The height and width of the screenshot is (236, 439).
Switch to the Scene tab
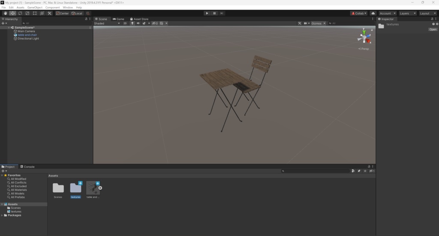coord(101,19)
